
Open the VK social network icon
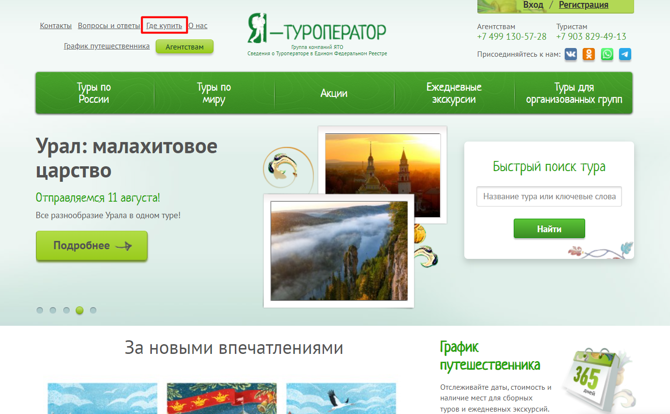click(x=571, y=54)
